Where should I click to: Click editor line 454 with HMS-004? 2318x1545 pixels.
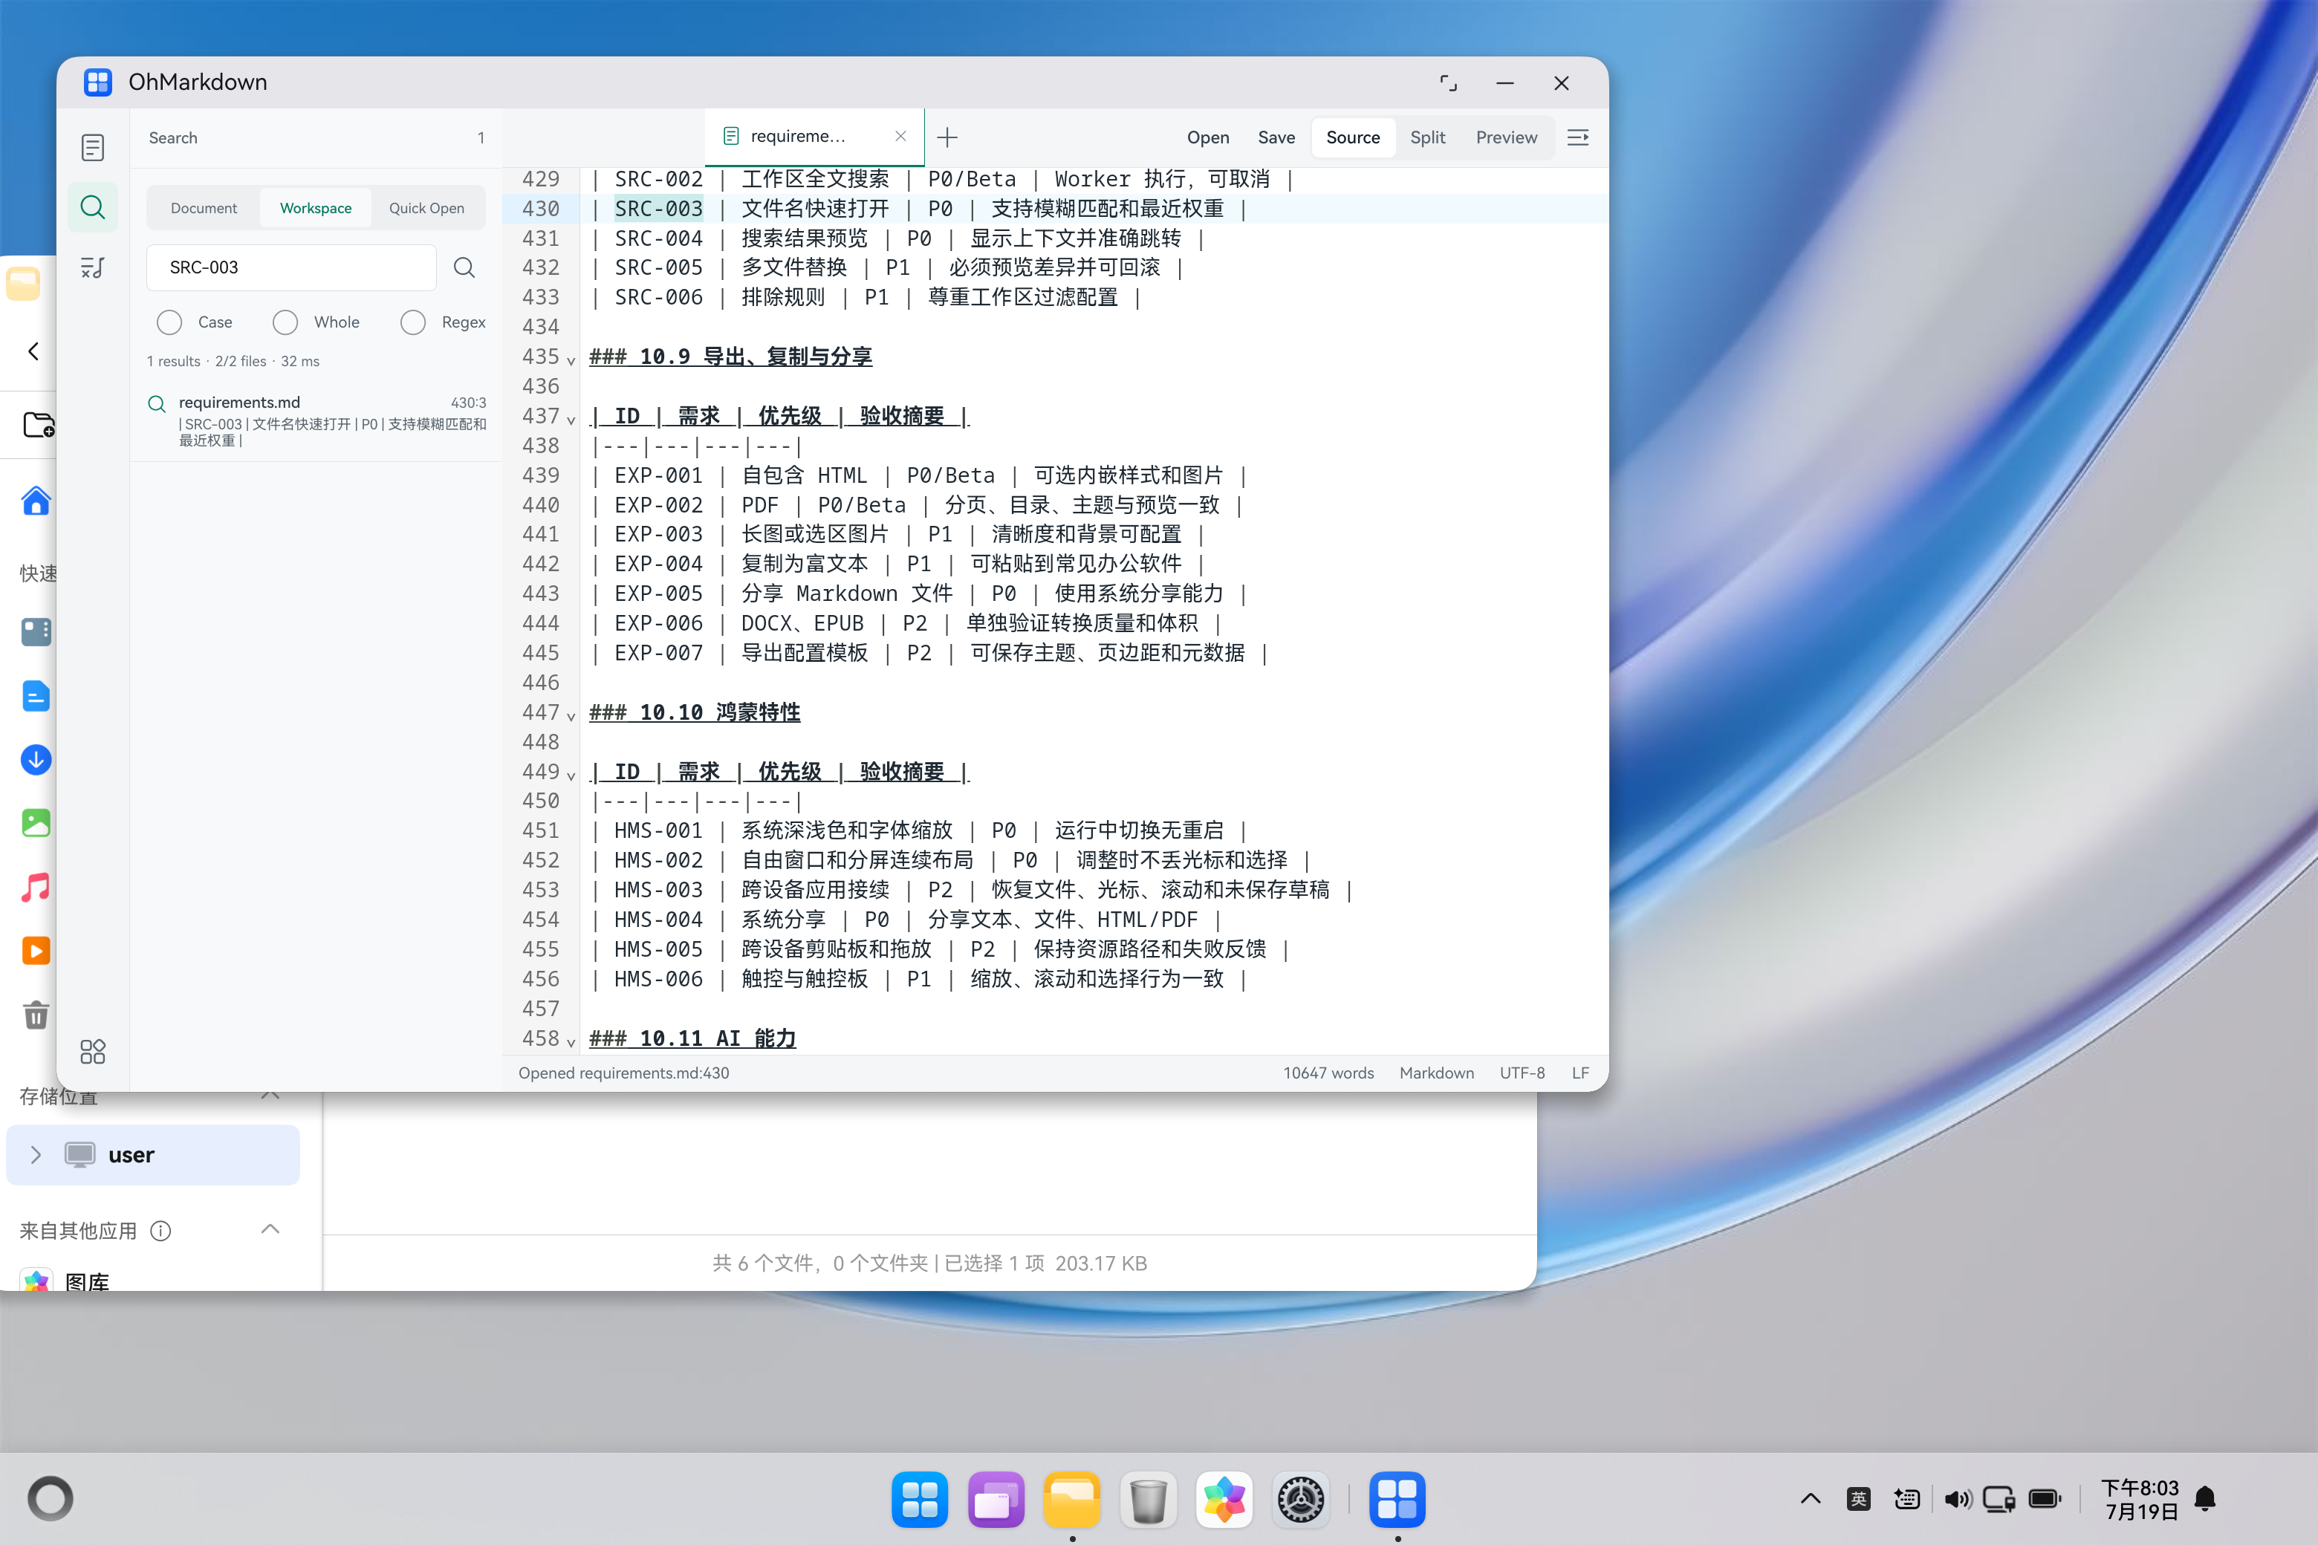click(1094, 920)
